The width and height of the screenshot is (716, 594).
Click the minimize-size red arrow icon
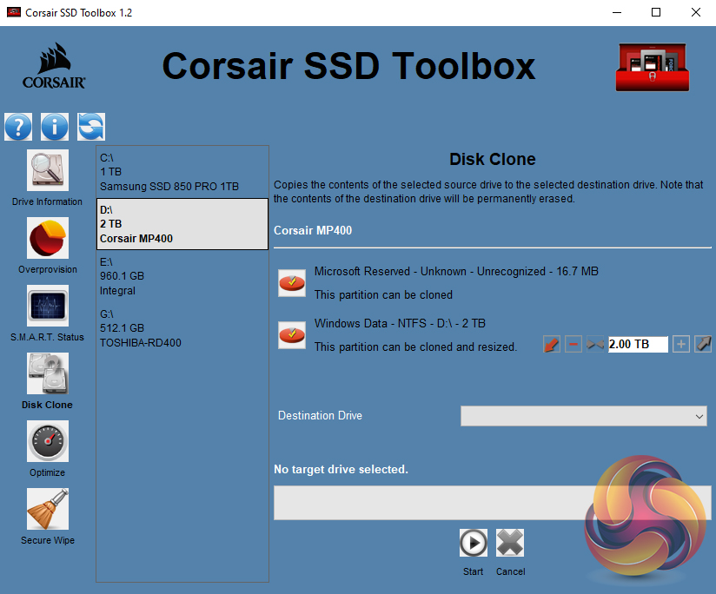tap(552, 345)
